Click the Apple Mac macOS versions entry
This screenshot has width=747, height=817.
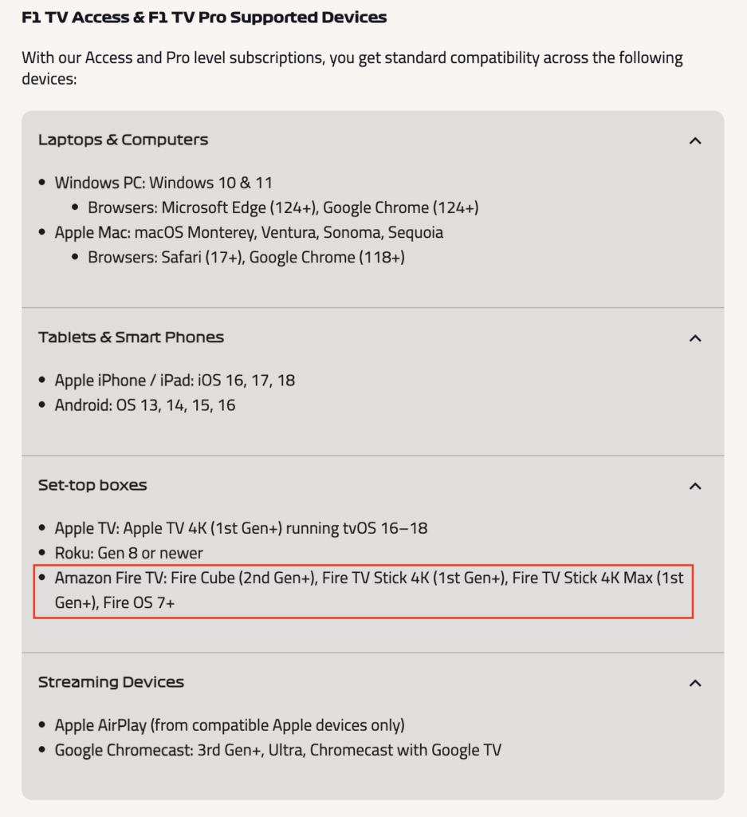tap(249, 233)
